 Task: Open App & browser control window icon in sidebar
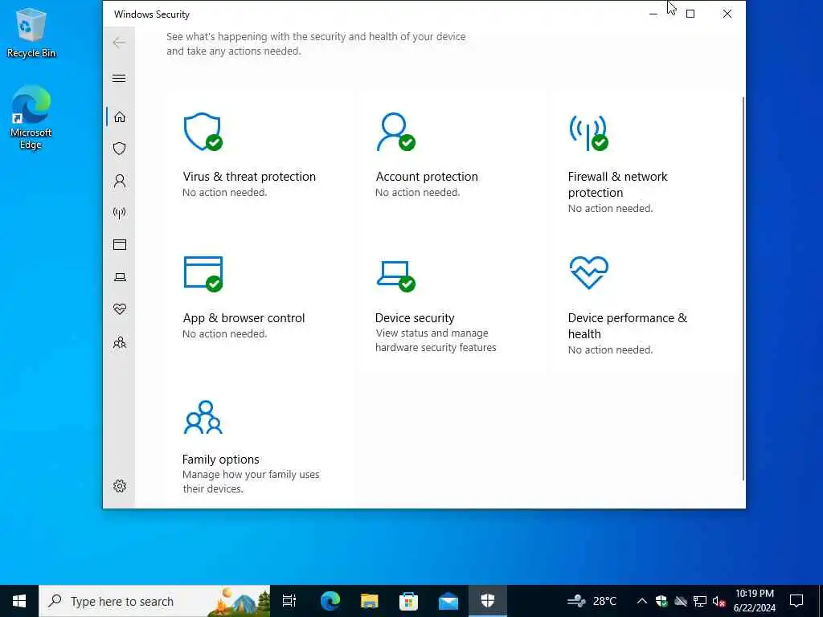pyautogui.click(x=120, y=244)
